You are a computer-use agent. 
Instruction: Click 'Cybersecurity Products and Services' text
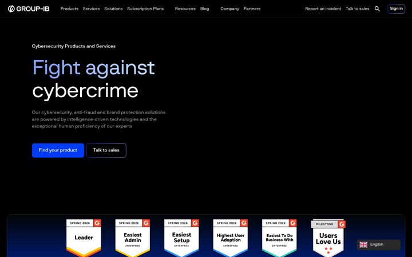pyautogui.click(x=74, y=46)
